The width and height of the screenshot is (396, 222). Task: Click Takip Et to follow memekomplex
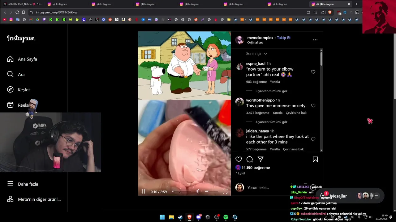(284, 38)
